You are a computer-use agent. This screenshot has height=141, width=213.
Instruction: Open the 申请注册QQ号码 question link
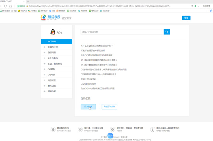click(88, 79)
